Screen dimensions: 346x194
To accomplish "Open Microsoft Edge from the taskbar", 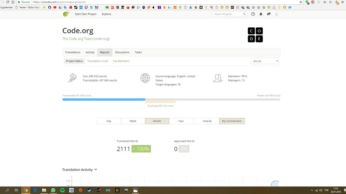I will tap(35, 190).
